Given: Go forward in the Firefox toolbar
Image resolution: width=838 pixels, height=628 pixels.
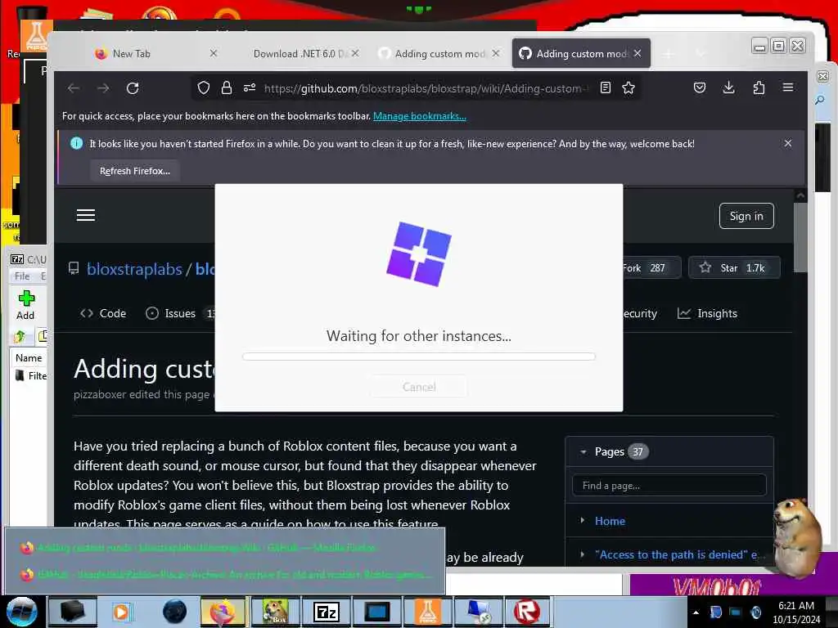Looking at the screenshot, I should coord(103,88).
